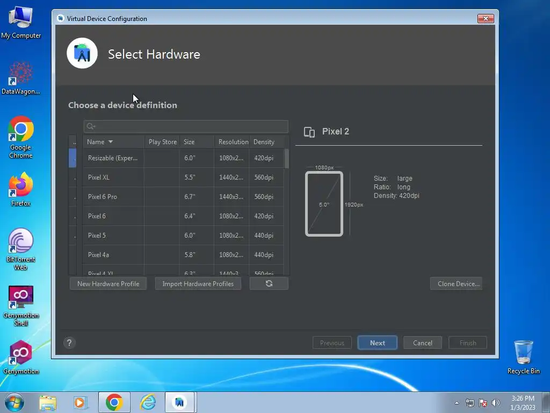Click the Clone Device button
550x413 pixels.
point(456,283)
